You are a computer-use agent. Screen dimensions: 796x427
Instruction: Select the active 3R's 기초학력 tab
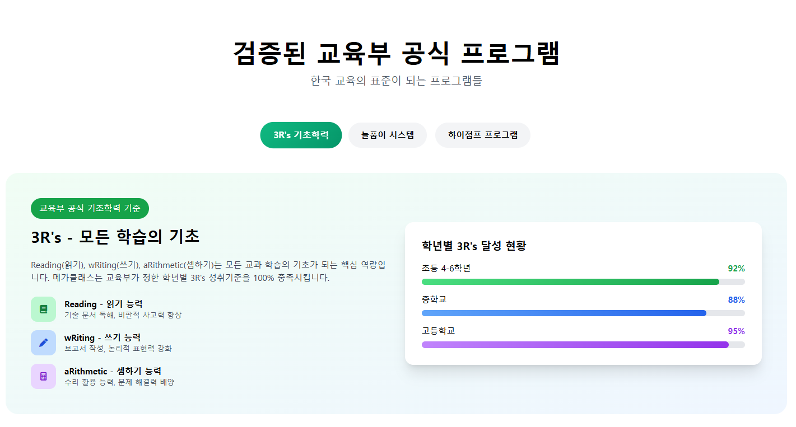(301, 135)
